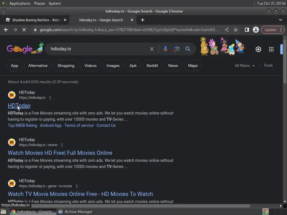Viewport: 287px width, 215px height.
Task: Open the search Tools
Action: 268,66
